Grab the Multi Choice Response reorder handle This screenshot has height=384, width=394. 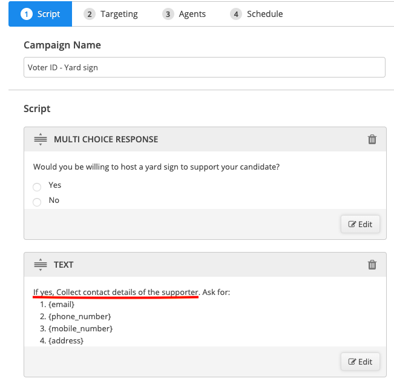click(41, 139)
